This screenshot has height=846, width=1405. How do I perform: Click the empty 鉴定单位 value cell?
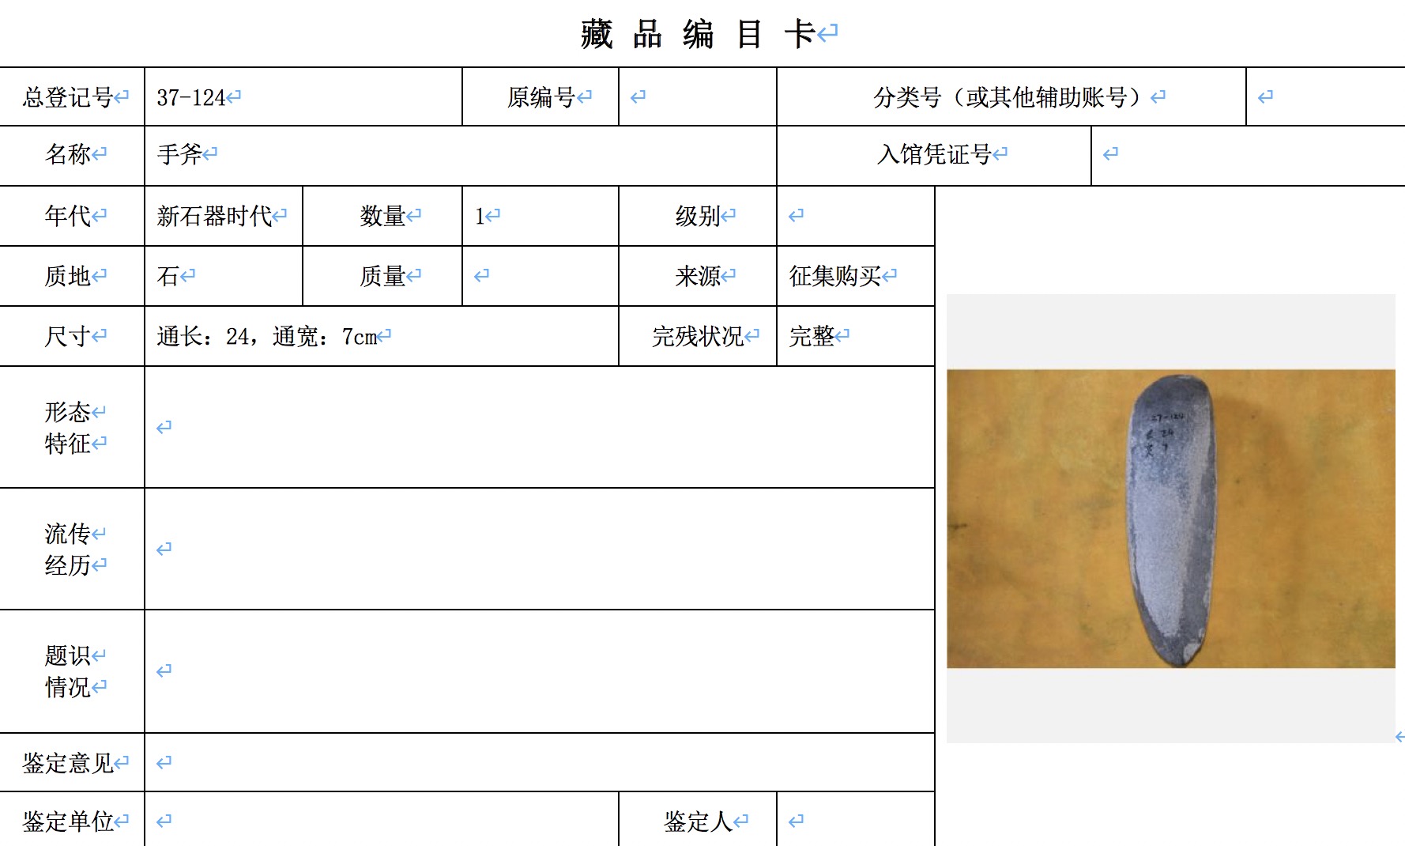tap(382, 820)
